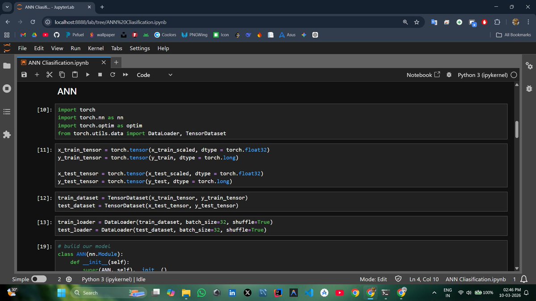
Task: Open the Pxfuel bookmark
Action: point(75,35)
